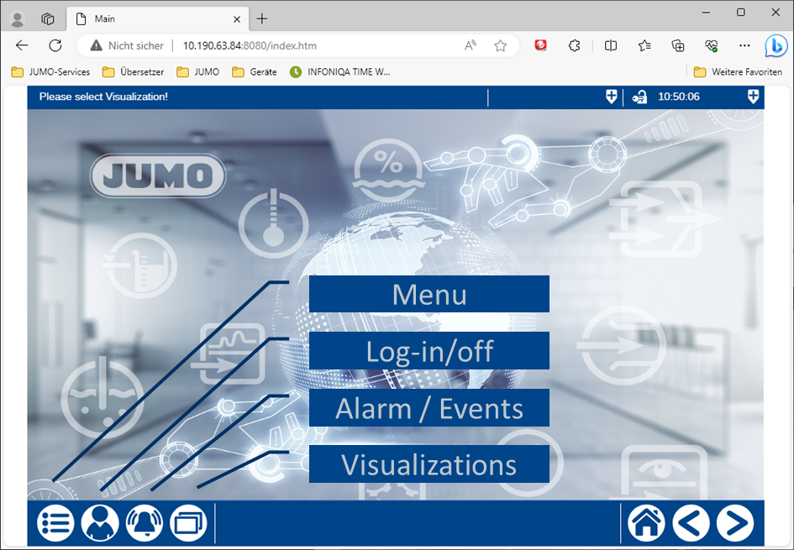Click the lock key status icon
The height and width of the screenshot is (550, 794).
639,97
